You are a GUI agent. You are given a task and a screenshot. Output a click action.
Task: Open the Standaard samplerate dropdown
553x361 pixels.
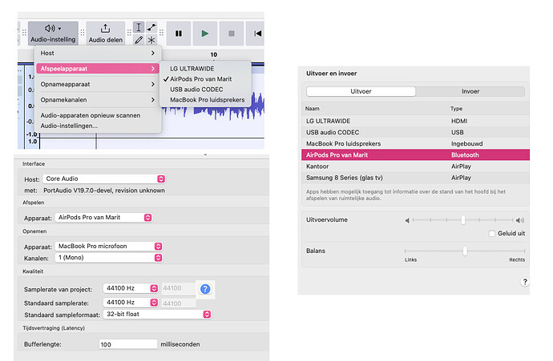[x=131, y=303]
